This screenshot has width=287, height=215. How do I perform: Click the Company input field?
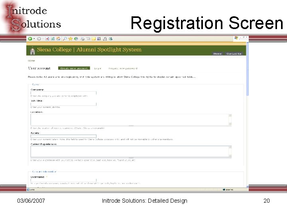[x=63, y=93]
